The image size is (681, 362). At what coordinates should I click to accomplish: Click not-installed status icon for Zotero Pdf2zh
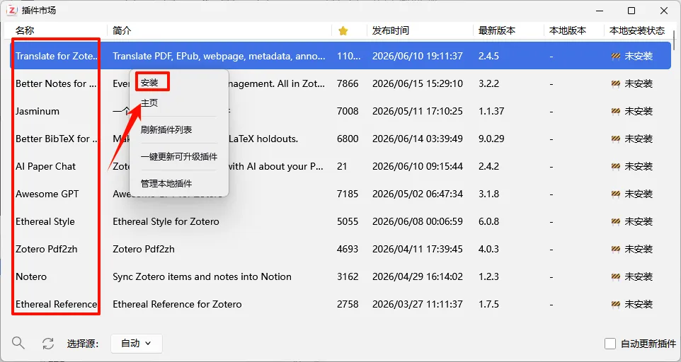point(615,250)
